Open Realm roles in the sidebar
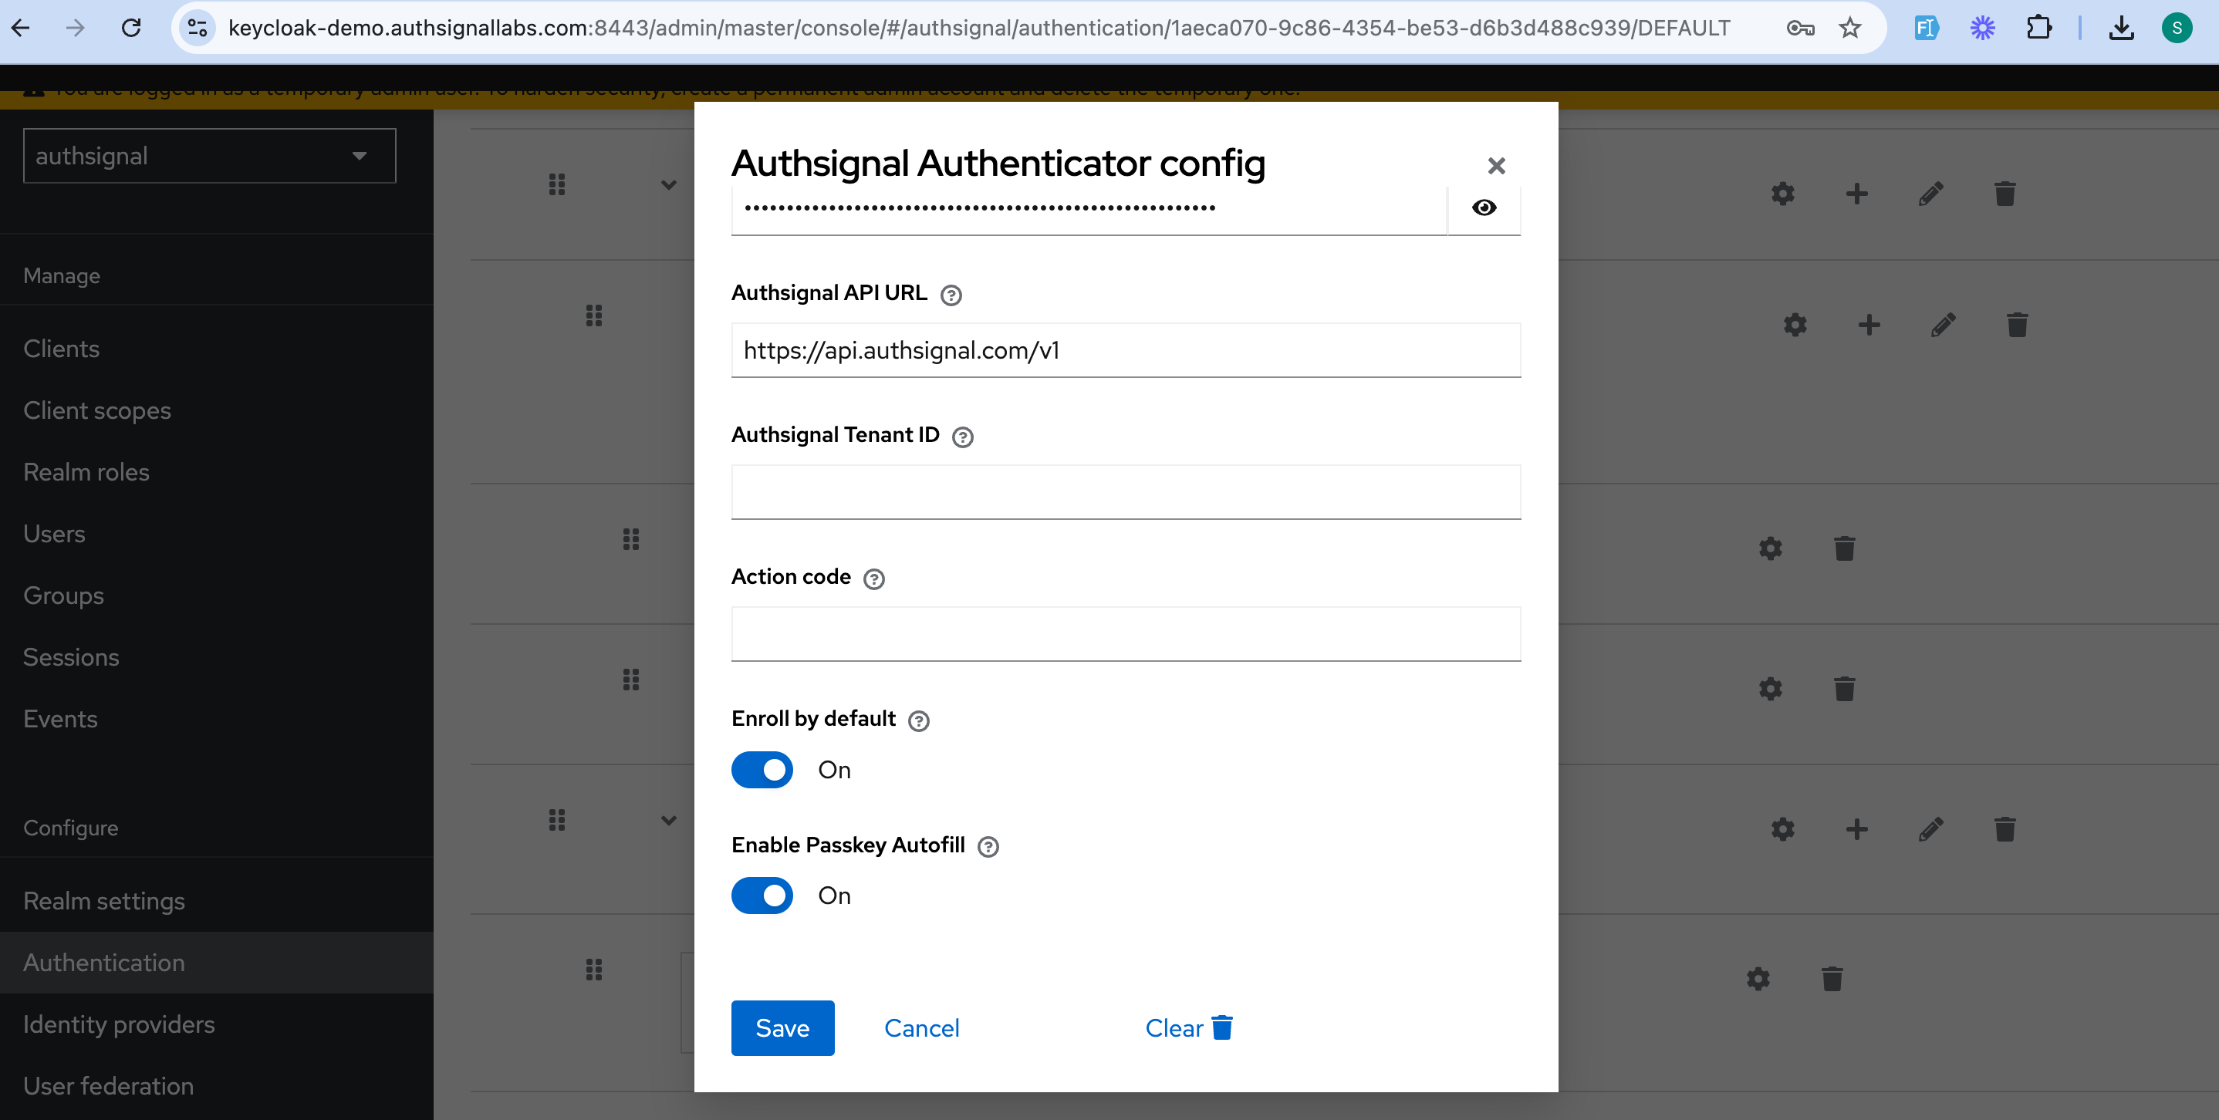The height and width of the screenshot is (1120, 2219). click(x=86, y=472)
